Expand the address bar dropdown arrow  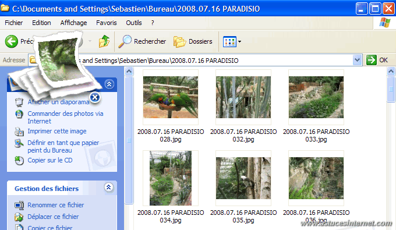click(x=357, y=60)
